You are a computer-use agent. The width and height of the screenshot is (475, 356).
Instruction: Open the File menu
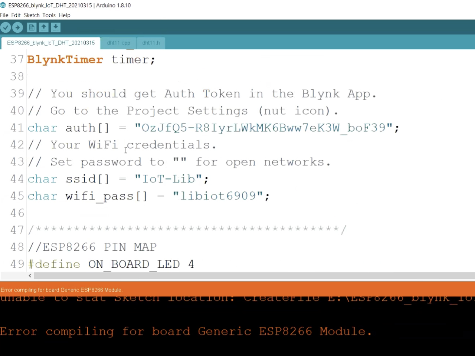click(4, 15)
